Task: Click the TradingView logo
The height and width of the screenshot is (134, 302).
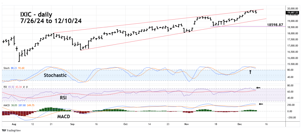Action: pyautogui.click(x=10, y=130)
